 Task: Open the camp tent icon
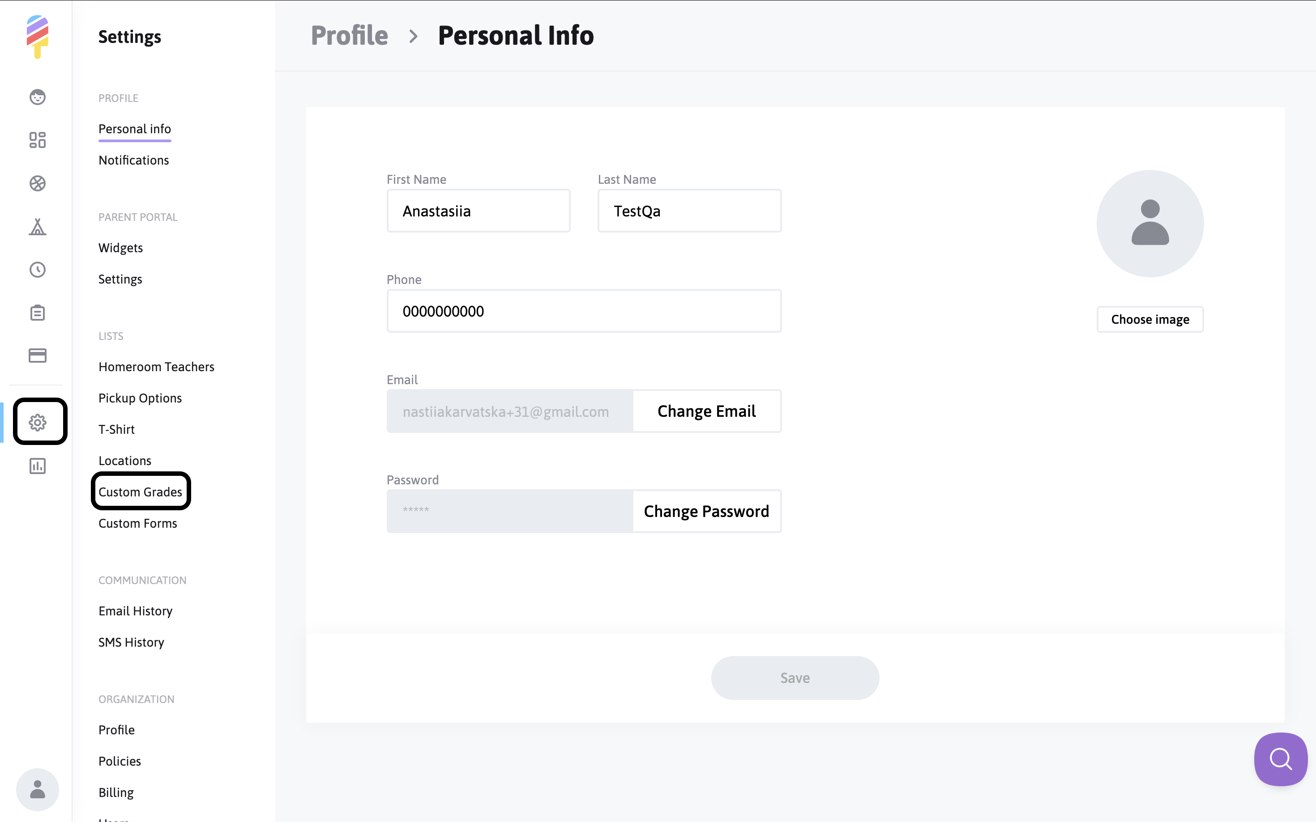(38, 227)
